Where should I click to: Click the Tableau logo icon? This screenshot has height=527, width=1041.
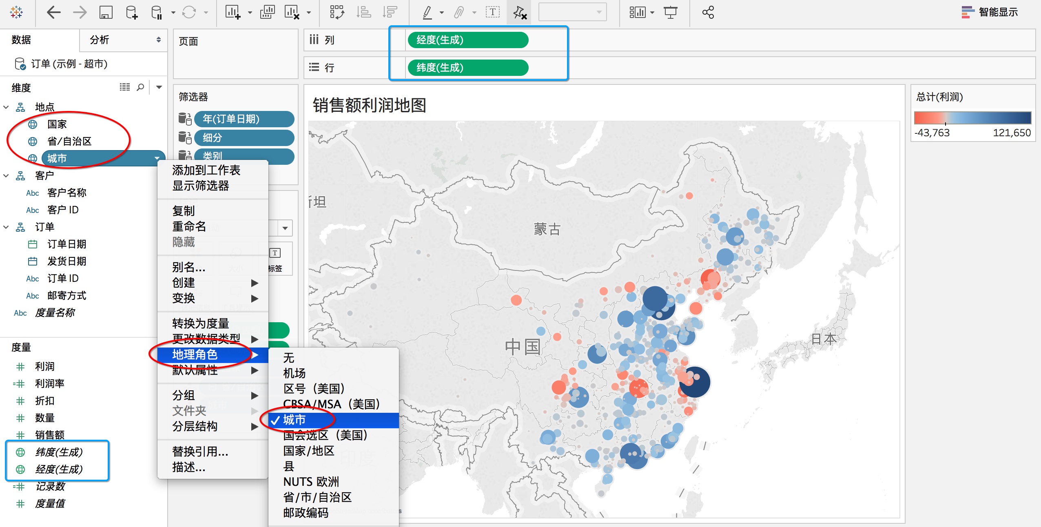16,12
